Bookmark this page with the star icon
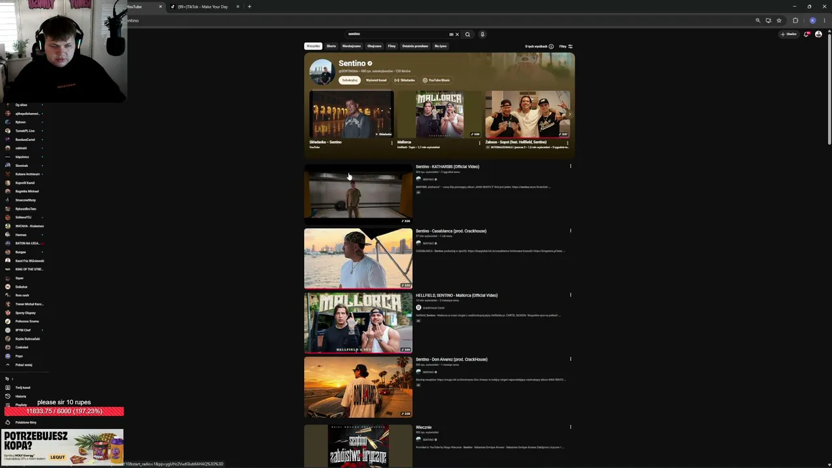Screen dimensions: 832x468 pos(779,20)
